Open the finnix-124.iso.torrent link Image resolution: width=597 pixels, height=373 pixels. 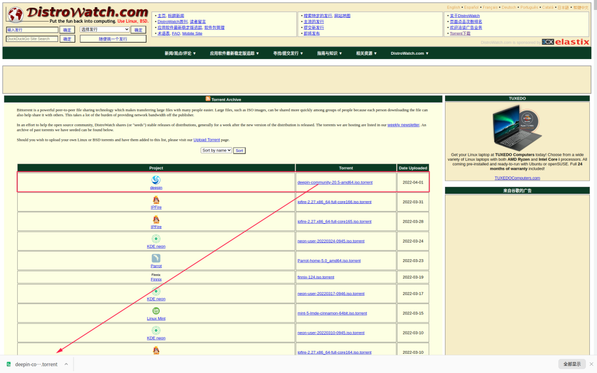click(316, 277)
